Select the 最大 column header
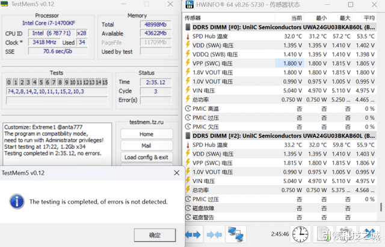This screenshot has height=247, width=385. tap(340, 18)
